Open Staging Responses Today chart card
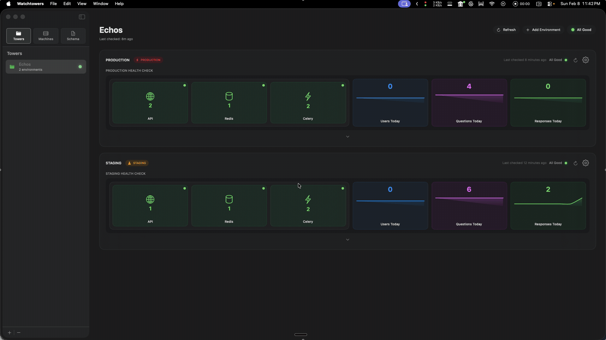 tap(548, 206)
